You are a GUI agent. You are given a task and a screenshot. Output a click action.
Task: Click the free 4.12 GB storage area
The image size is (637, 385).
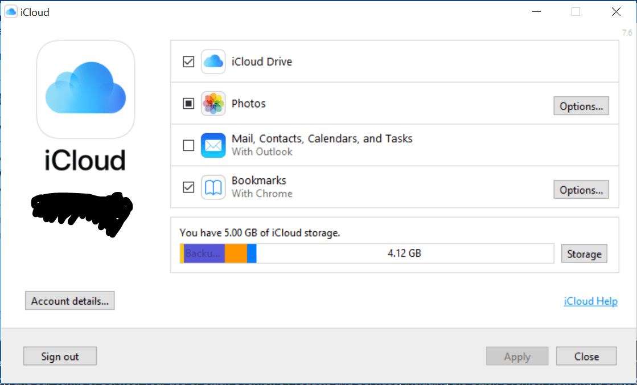pos(404,253)
